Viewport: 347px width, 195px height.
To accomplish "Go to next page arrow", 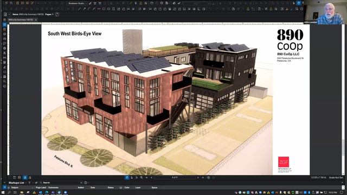I will coord(198,178).
